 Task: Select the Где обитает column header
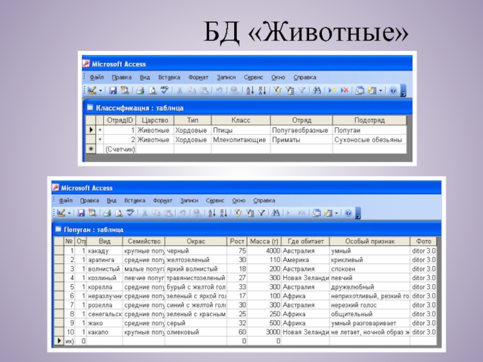pos(305,241)
